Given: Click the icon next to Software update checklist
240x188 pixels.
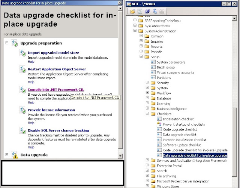Looking at the screenshot, I should click(x=159, y=145).
